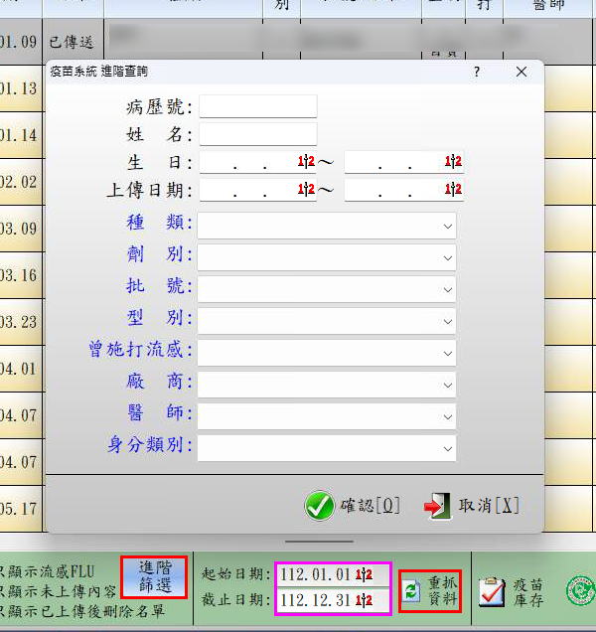Expand the 種類 dropdown
This screenshot has height=632, width=596.
point(446,226)
